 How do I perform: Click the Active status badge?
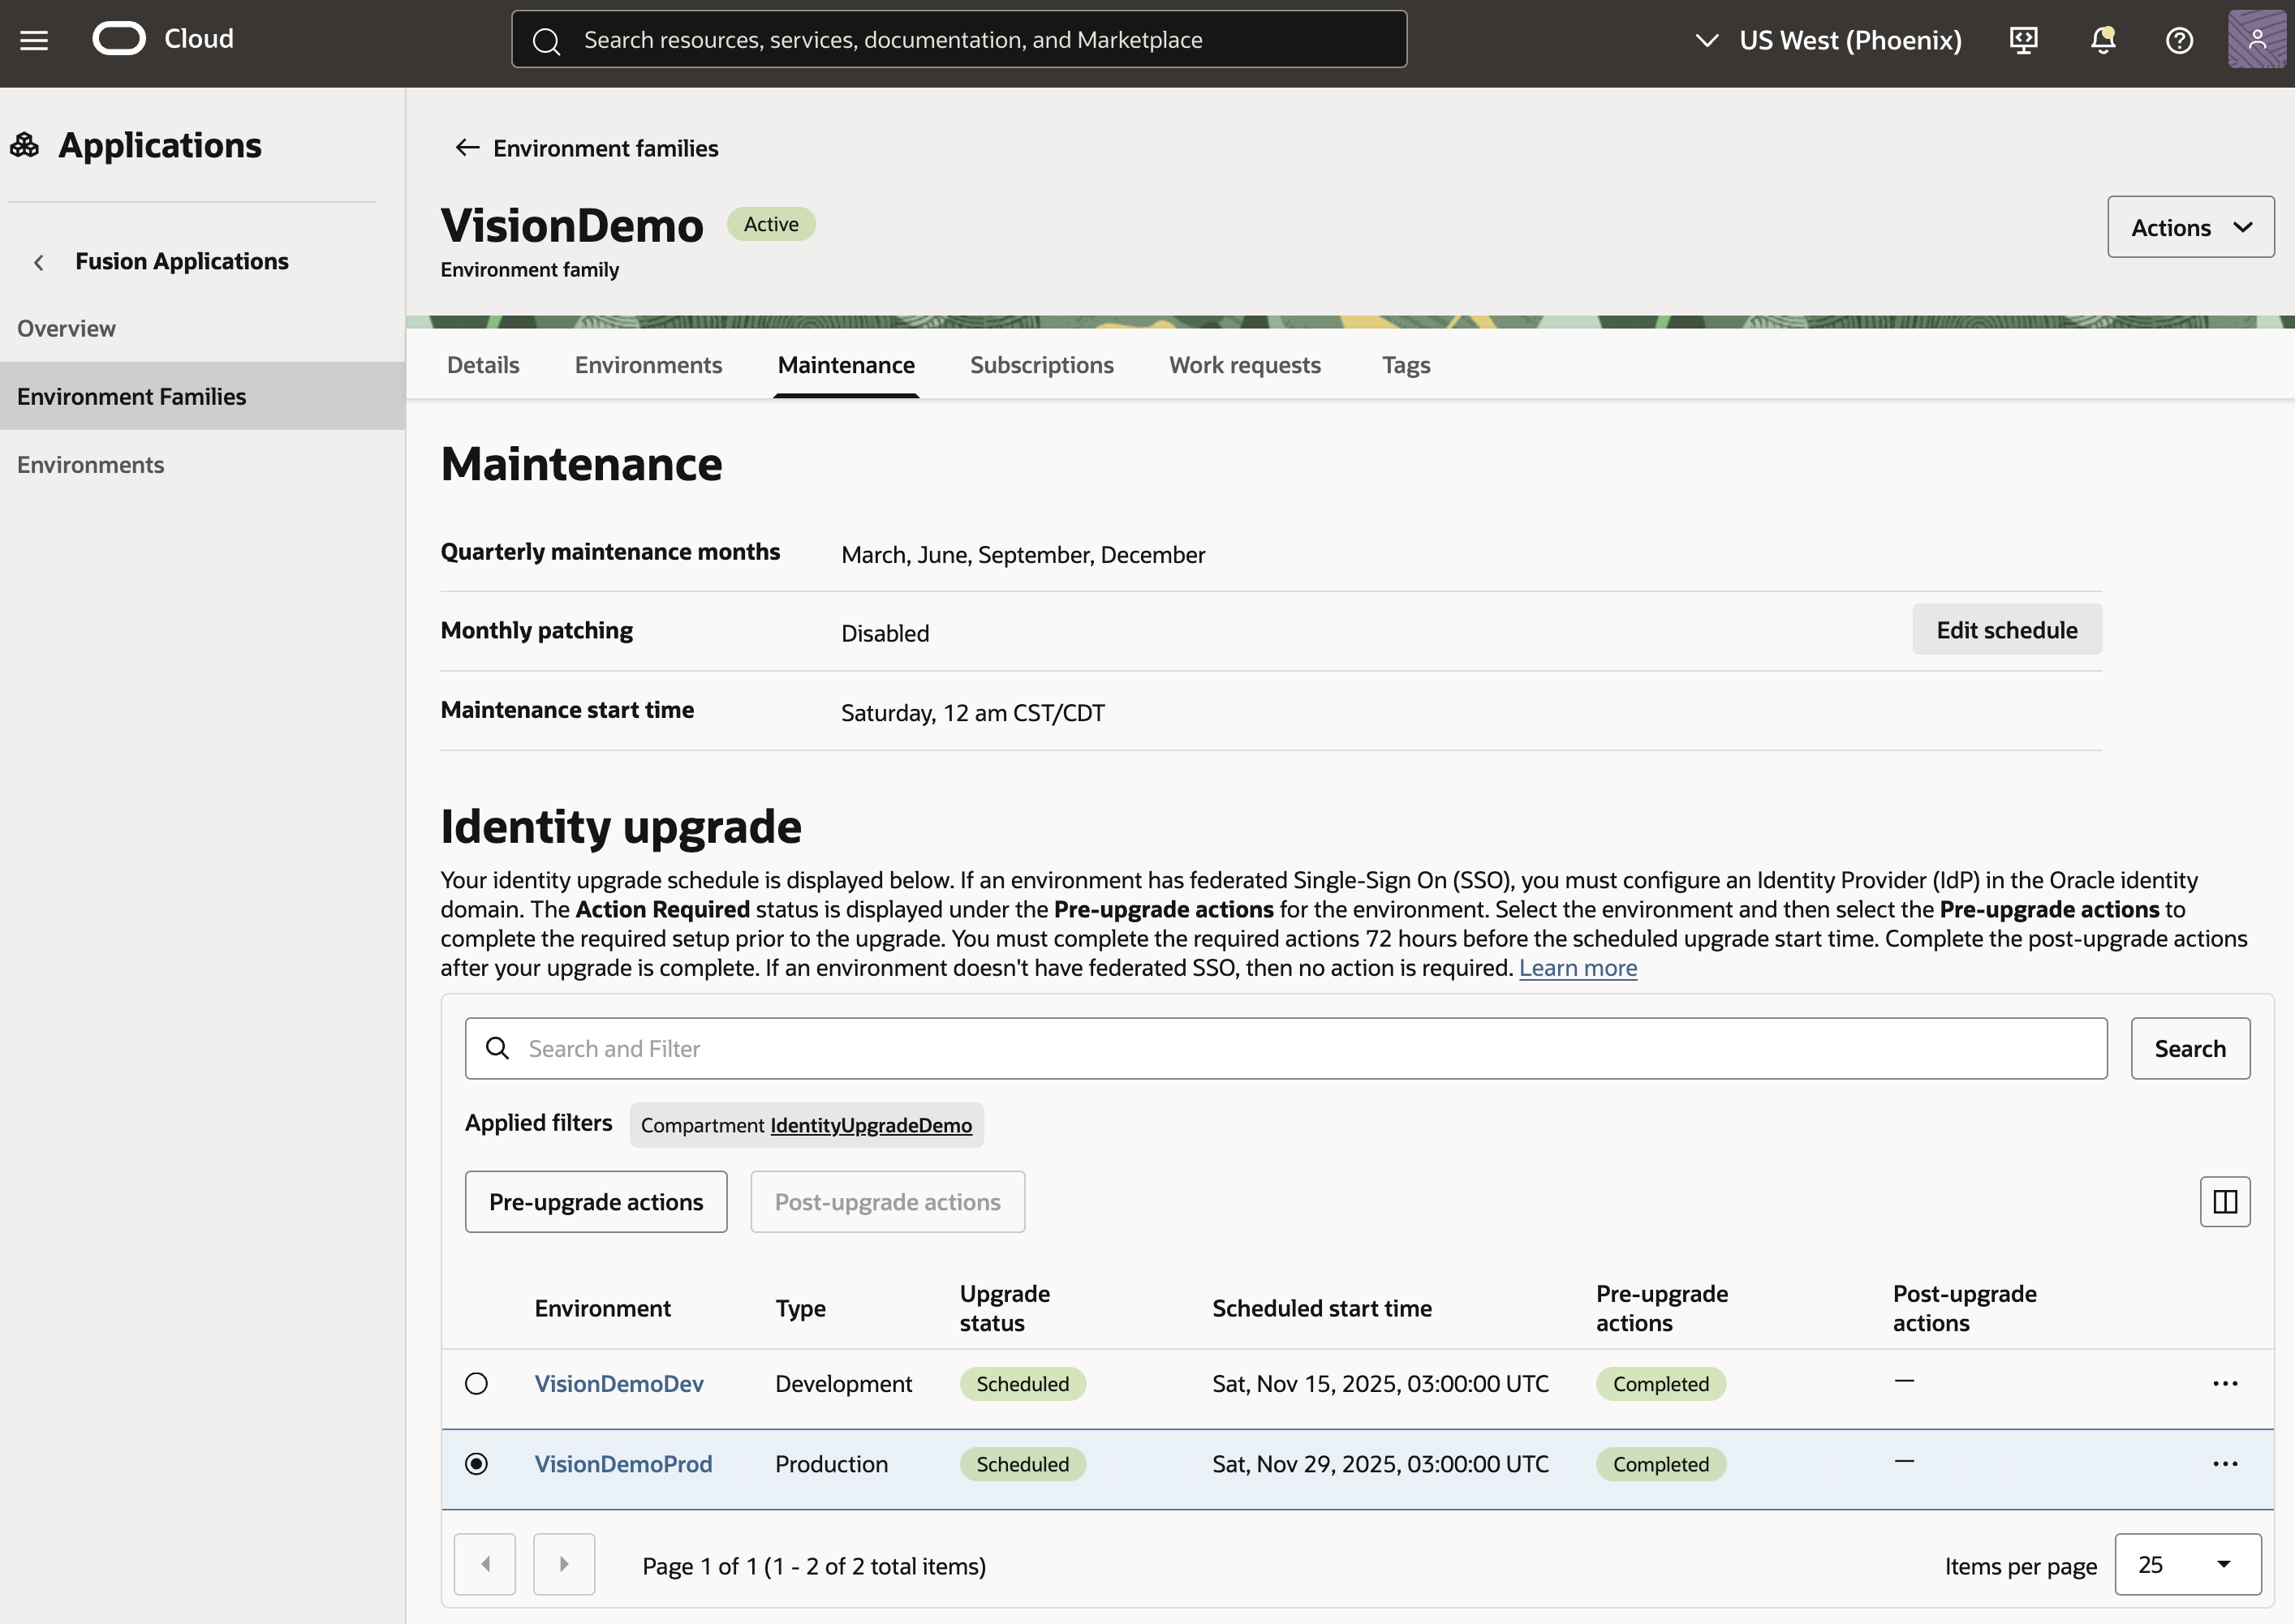click(771, 224)
